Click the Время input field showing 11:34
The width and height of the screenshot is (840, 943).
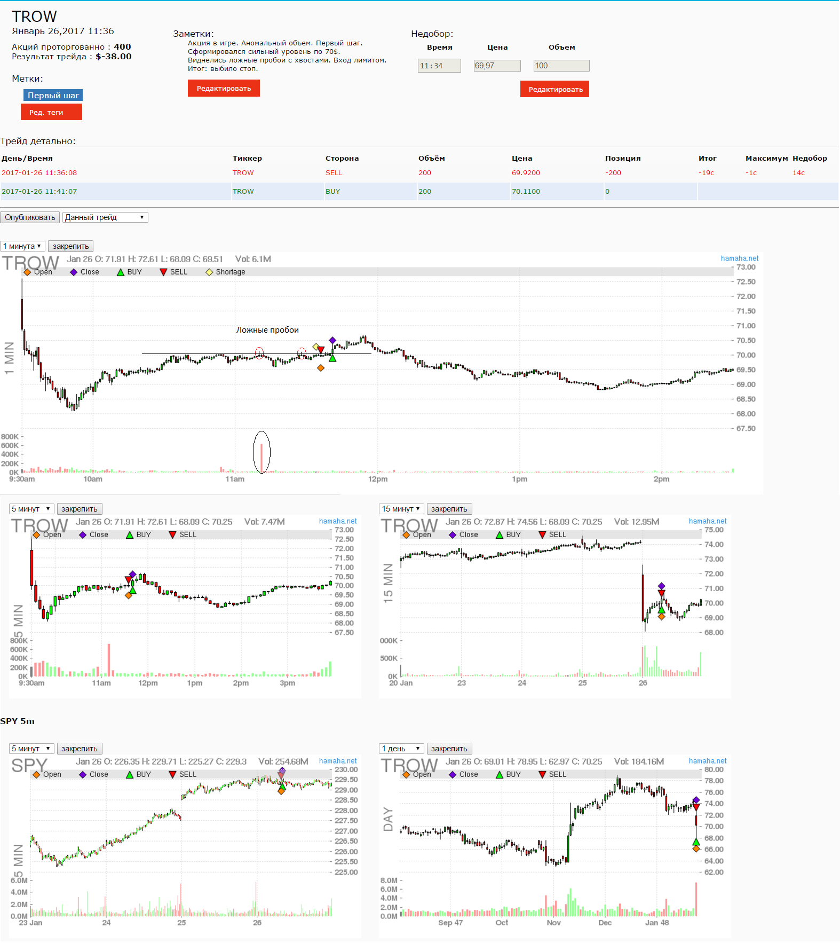click(439, 66)
